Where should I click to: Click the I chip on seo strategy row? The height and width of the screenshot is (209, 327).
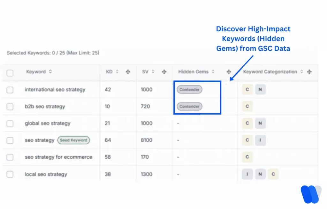pyautogui.click(x=260, y=140)
